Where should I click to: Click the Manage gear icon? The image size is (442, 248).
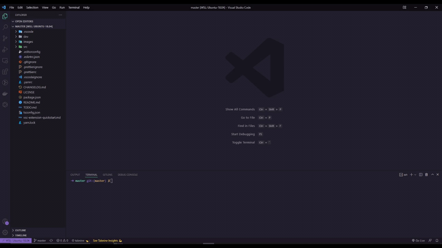pyautogui.click(x=5, y=232)
